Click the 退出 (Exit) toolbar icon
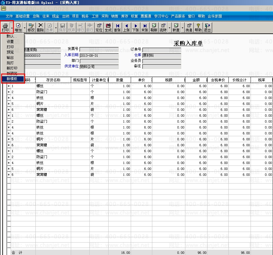This screenshot has height=255, width=273. (x=207, y=27)
